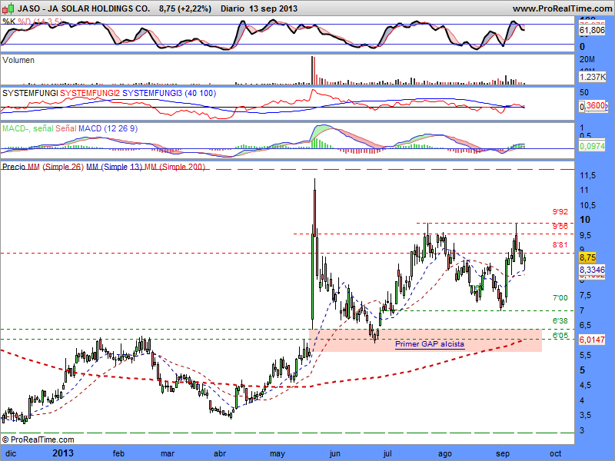615x461 pixels.
Task: Click the 7'00 support level label
Action: click(x=560, y=298)
